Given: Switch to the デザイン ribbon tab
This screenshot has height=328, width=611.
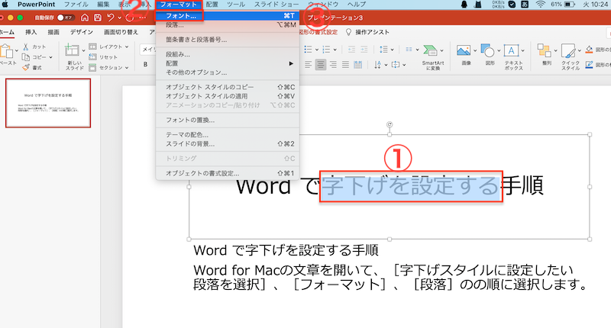Looking at the screenshot, I should (x=82, y=32).
